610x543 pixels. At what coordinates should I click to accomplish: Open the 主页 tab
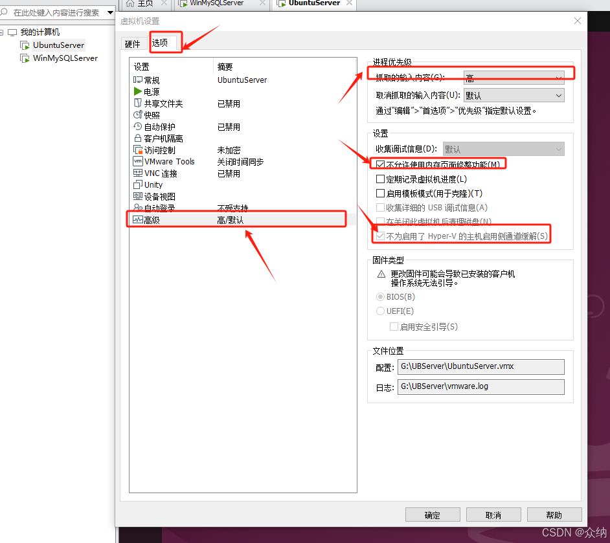(146, 3)
